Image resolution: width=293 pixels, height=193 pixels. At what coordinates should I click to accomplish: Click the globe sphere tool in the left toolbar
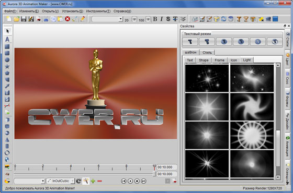pos(7,160)
